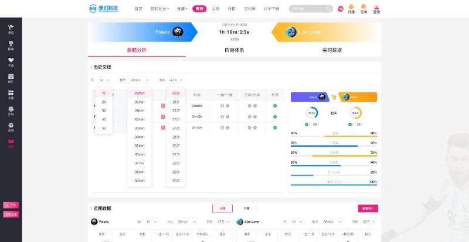
Task: Click the pink button in 近期数据 header
Action: (x=368, y=208)
